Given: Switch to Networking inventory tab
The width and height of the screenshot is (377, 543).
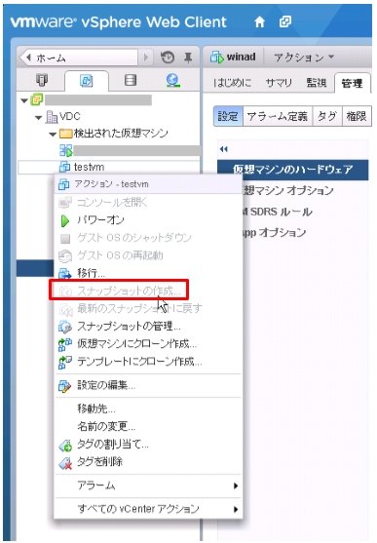Looking at the screenshot, I should [172, 80].
